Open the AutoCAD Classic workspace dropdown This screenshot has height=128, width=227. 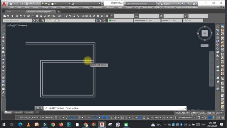(17, 21)
